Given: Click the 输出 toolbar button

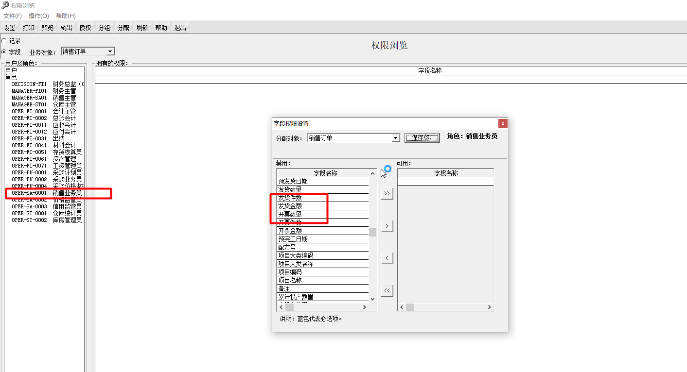Looking at the screenshot, I should [67, 28].
